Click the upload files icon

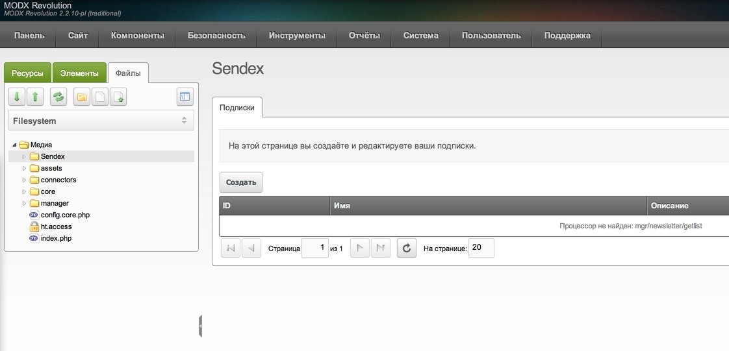click(118, 97)
